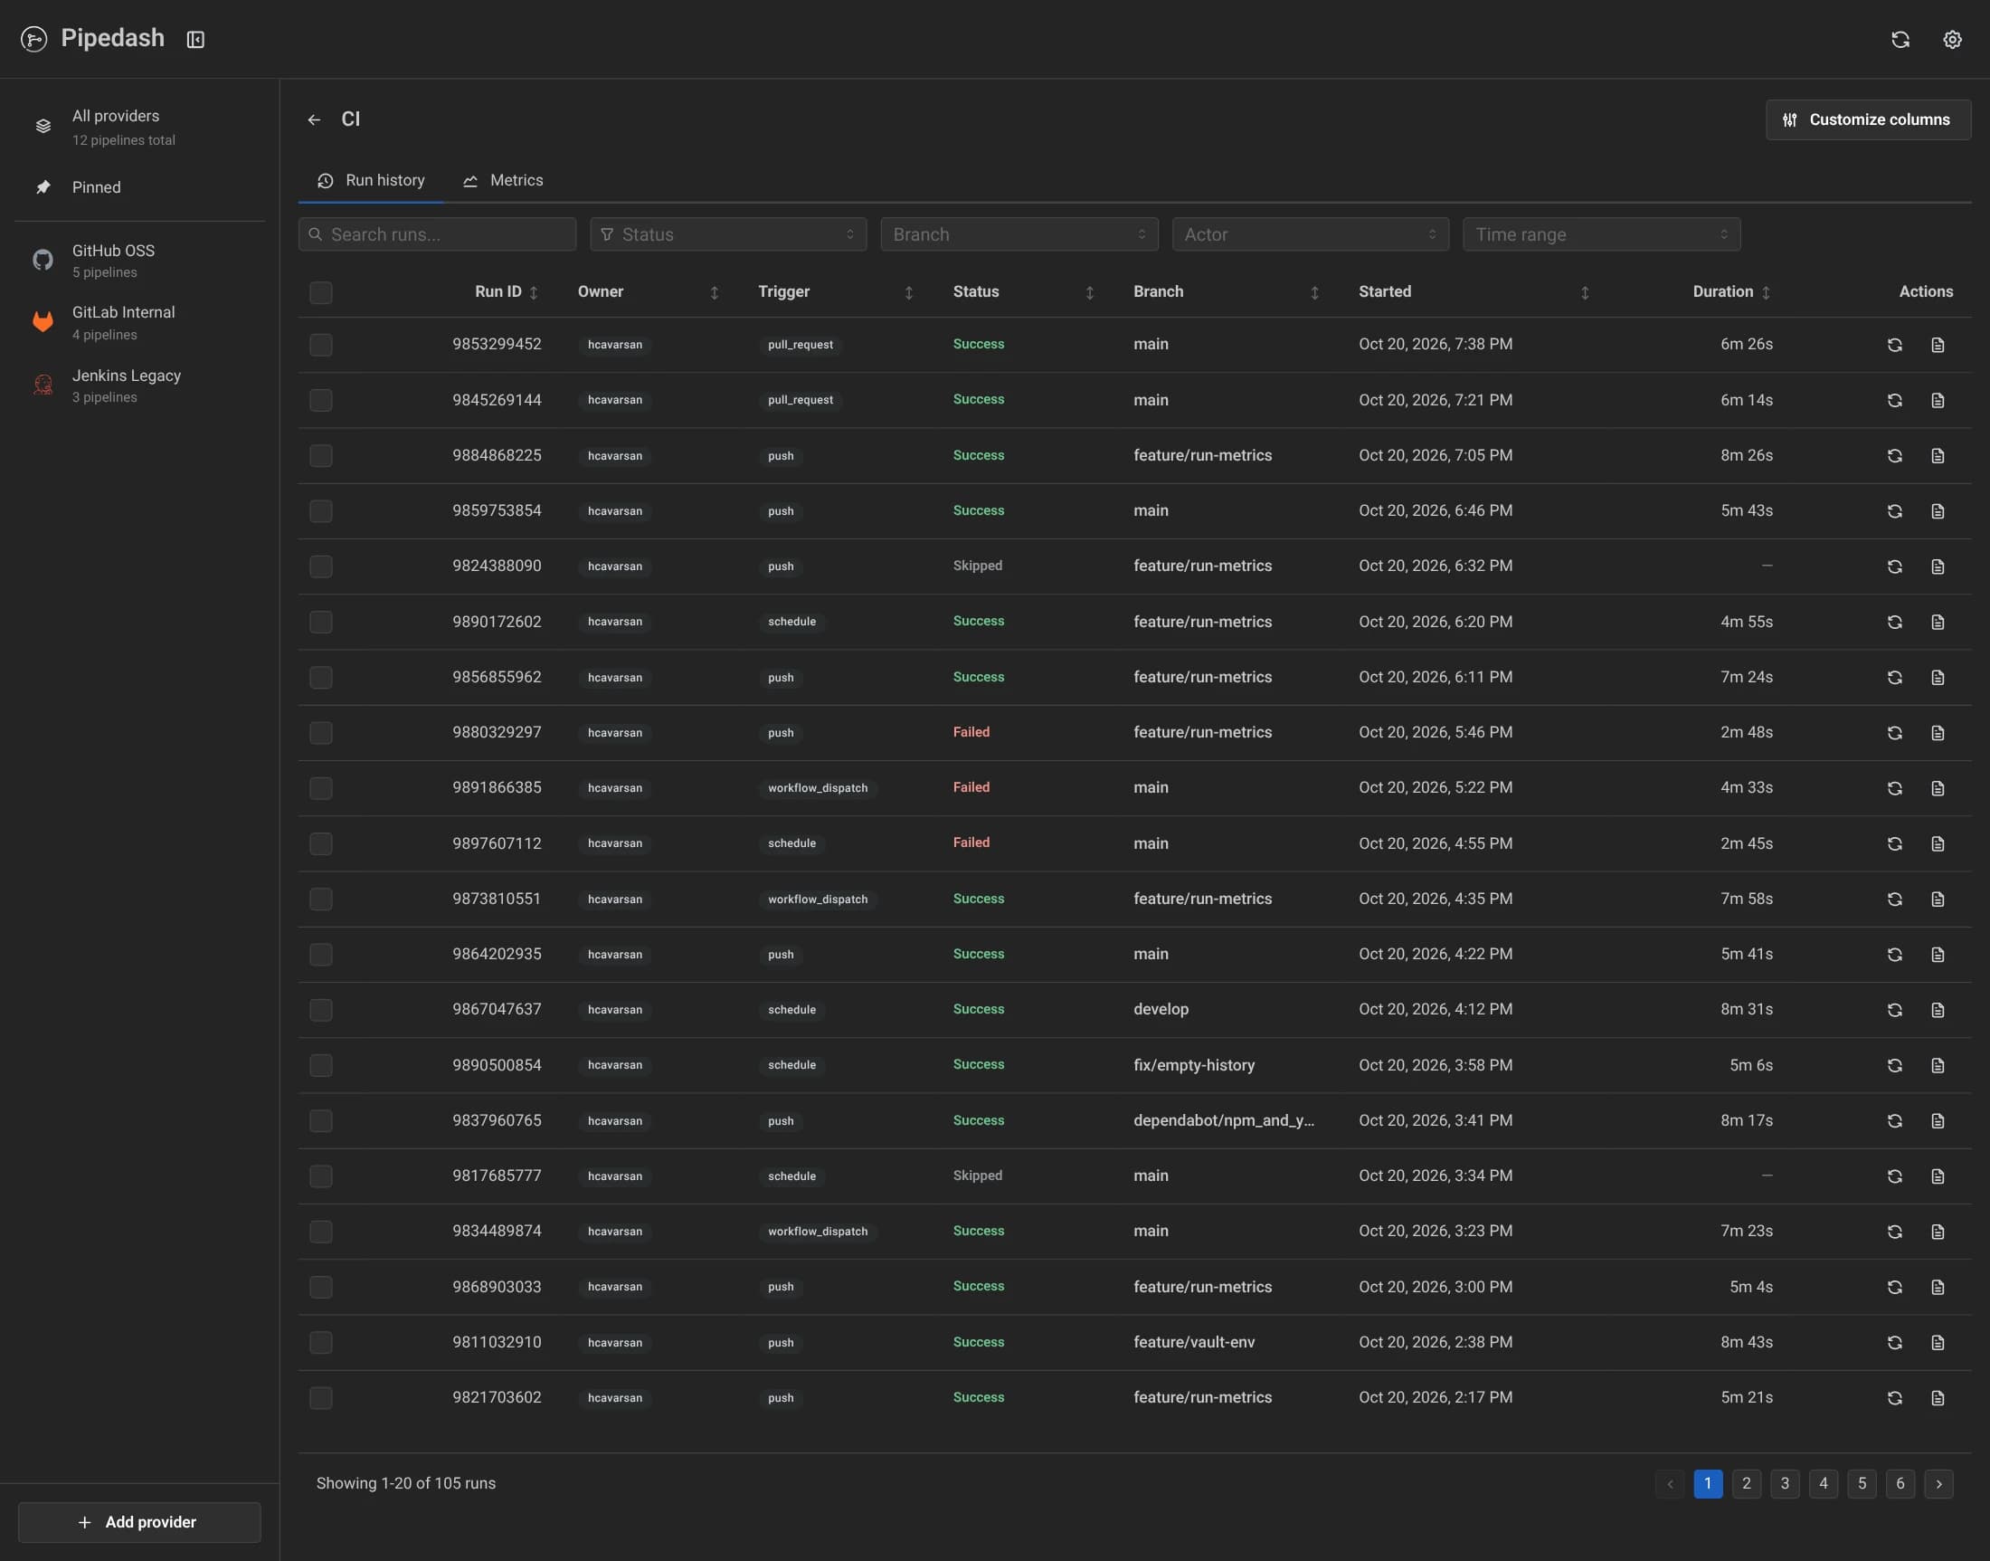
Task: Click Add provider button
Action: pyautogui.click(x=140, y=1522)
